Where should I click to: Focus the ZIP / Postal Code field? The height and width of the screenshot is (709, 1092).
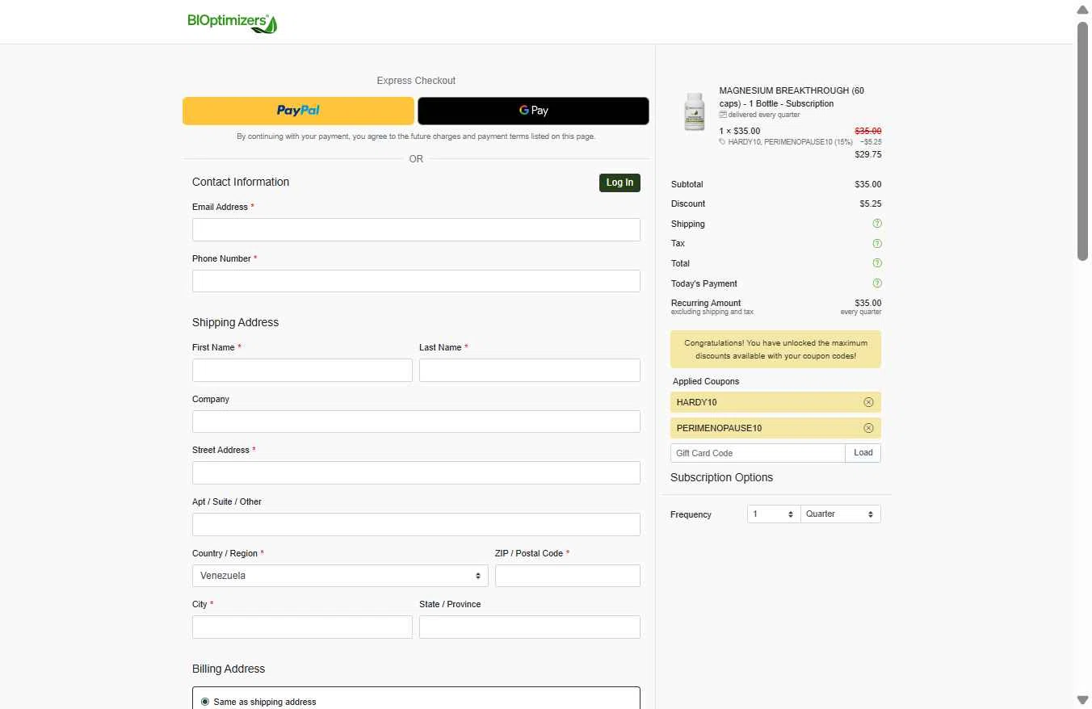pyautogui.click(x=568, y=576)
